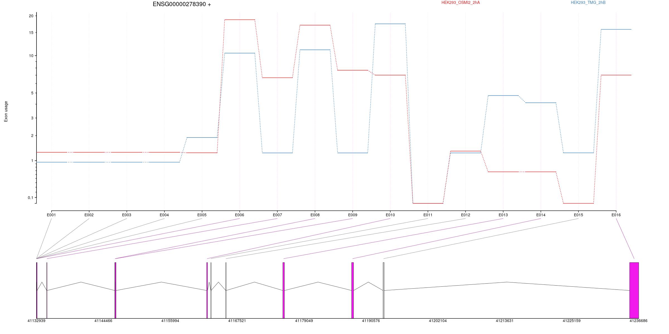Image resolution: width=669 pixels, height=334 pixels.
Task: Click the E014 exon label
Action: (541, 215)
